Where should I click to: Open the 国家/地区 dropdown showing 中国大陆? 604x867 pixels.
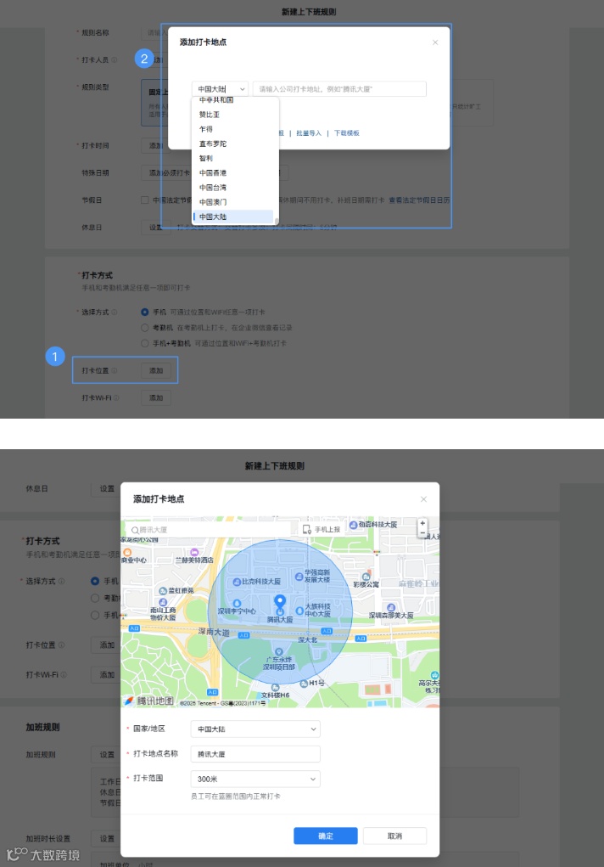click(x=255, y=729)
